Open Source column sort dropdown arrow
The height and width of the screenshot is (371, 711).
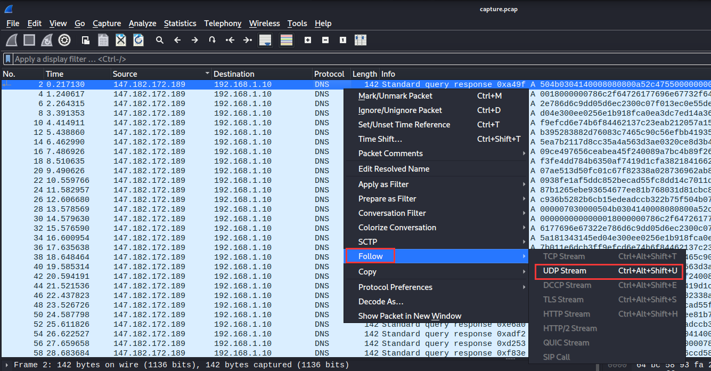point(207,74)
